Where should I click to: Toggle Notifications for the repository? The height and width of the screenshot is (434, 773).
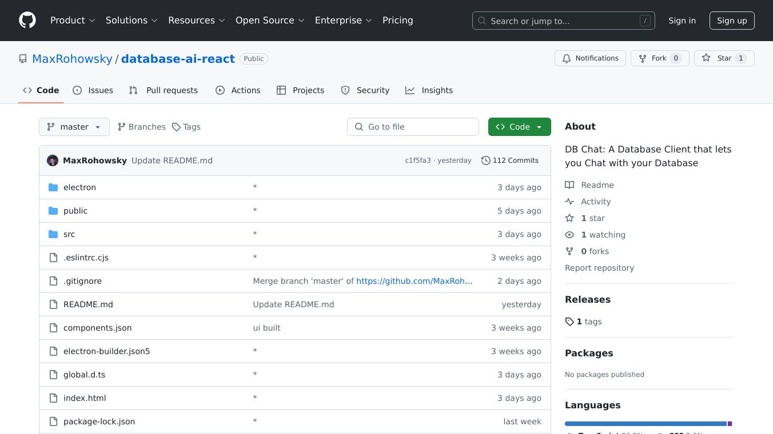coord(590,58)
